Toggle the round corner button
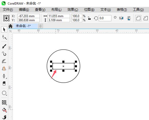This screenshot has height=120, width=149. coord(138,18)
